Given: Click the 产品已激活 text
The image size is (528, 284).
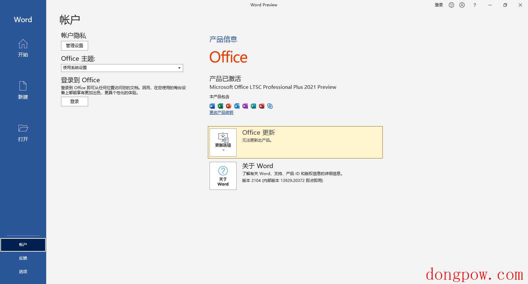Looking at the screenshot, I should point(225,79).
